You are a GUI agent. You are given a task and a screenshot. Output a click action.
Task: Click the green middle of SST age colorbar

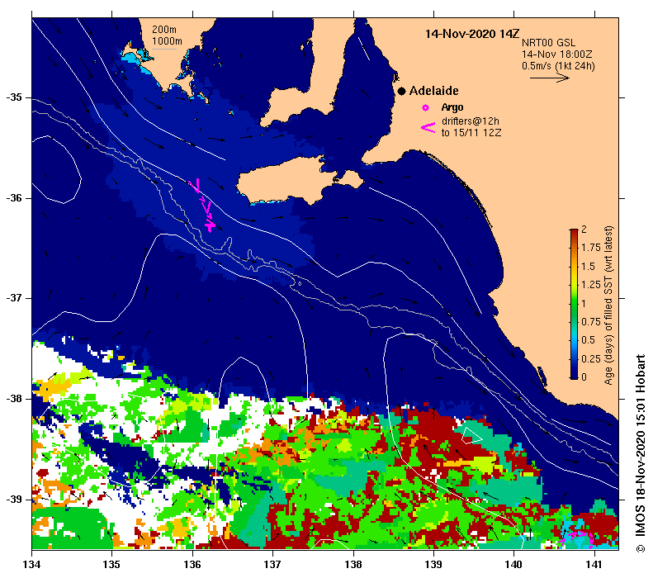(574, 304)
